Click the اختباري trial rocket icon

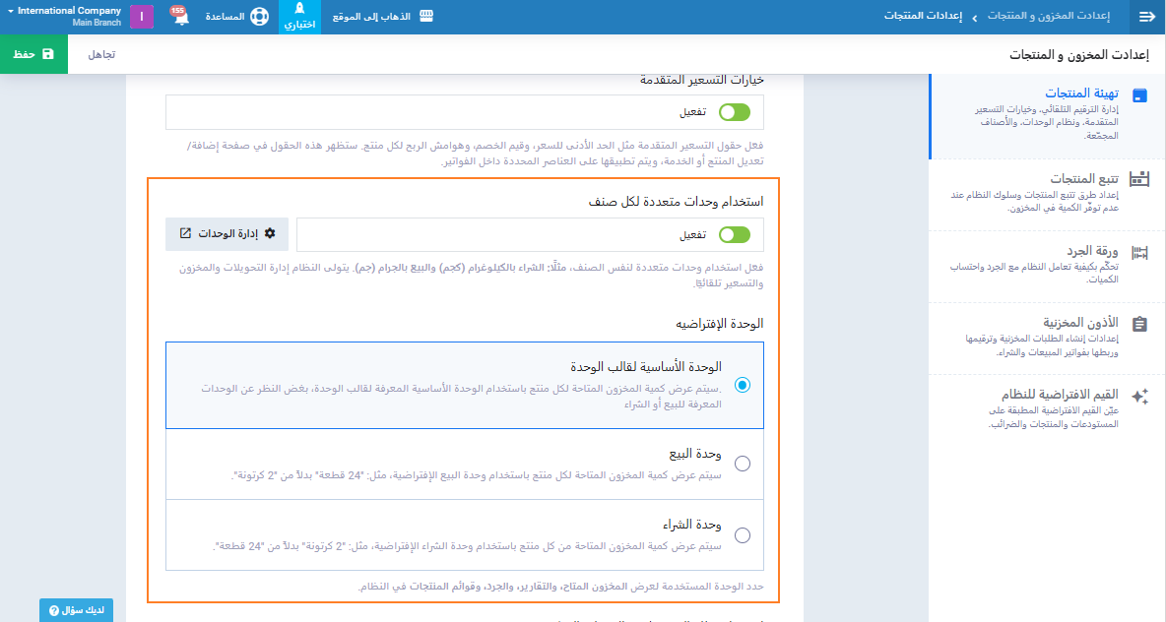point(299,10)
